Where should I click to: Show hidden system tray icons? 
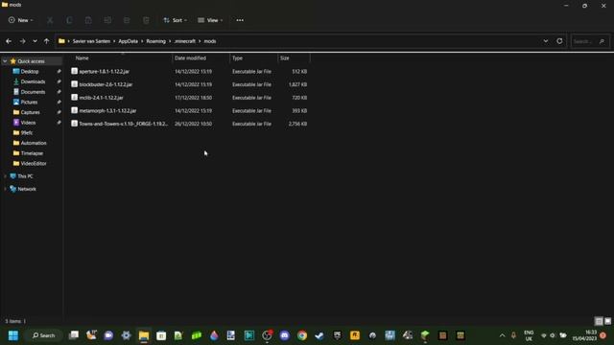coord(502,335)
